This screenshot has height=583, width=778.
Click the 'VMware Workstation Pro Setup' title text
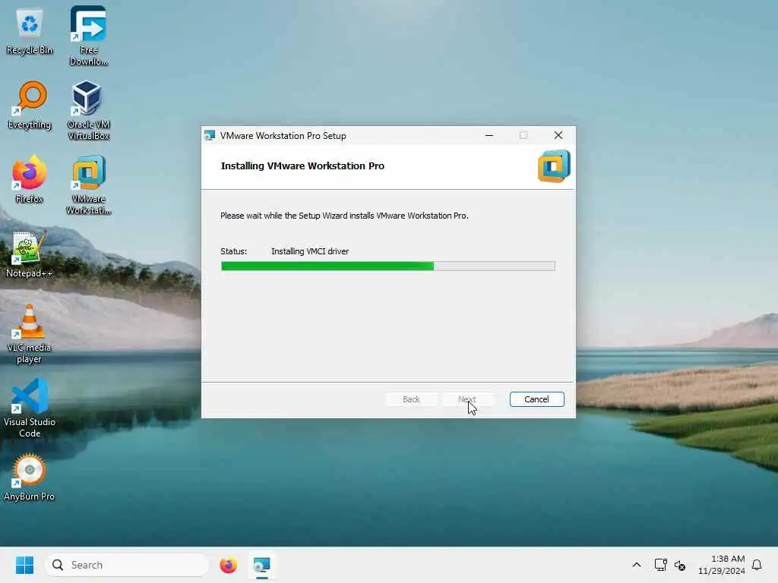pos(283,136)
